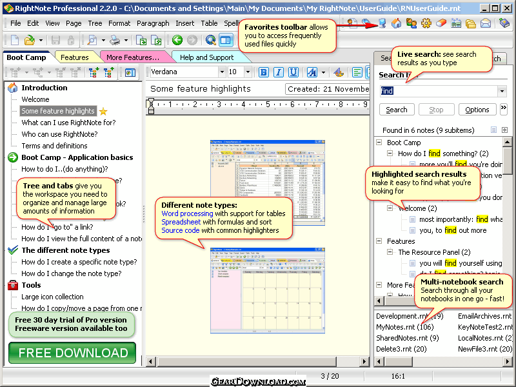Screen dimensions: 516x387
Task: Click the Source code link
Action: [181, 230]
